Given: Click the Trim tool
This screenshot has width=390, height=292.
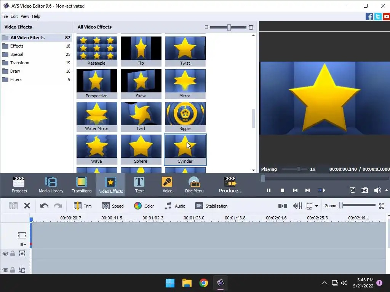Looking at the screenshot, I should tap(83, 206).
